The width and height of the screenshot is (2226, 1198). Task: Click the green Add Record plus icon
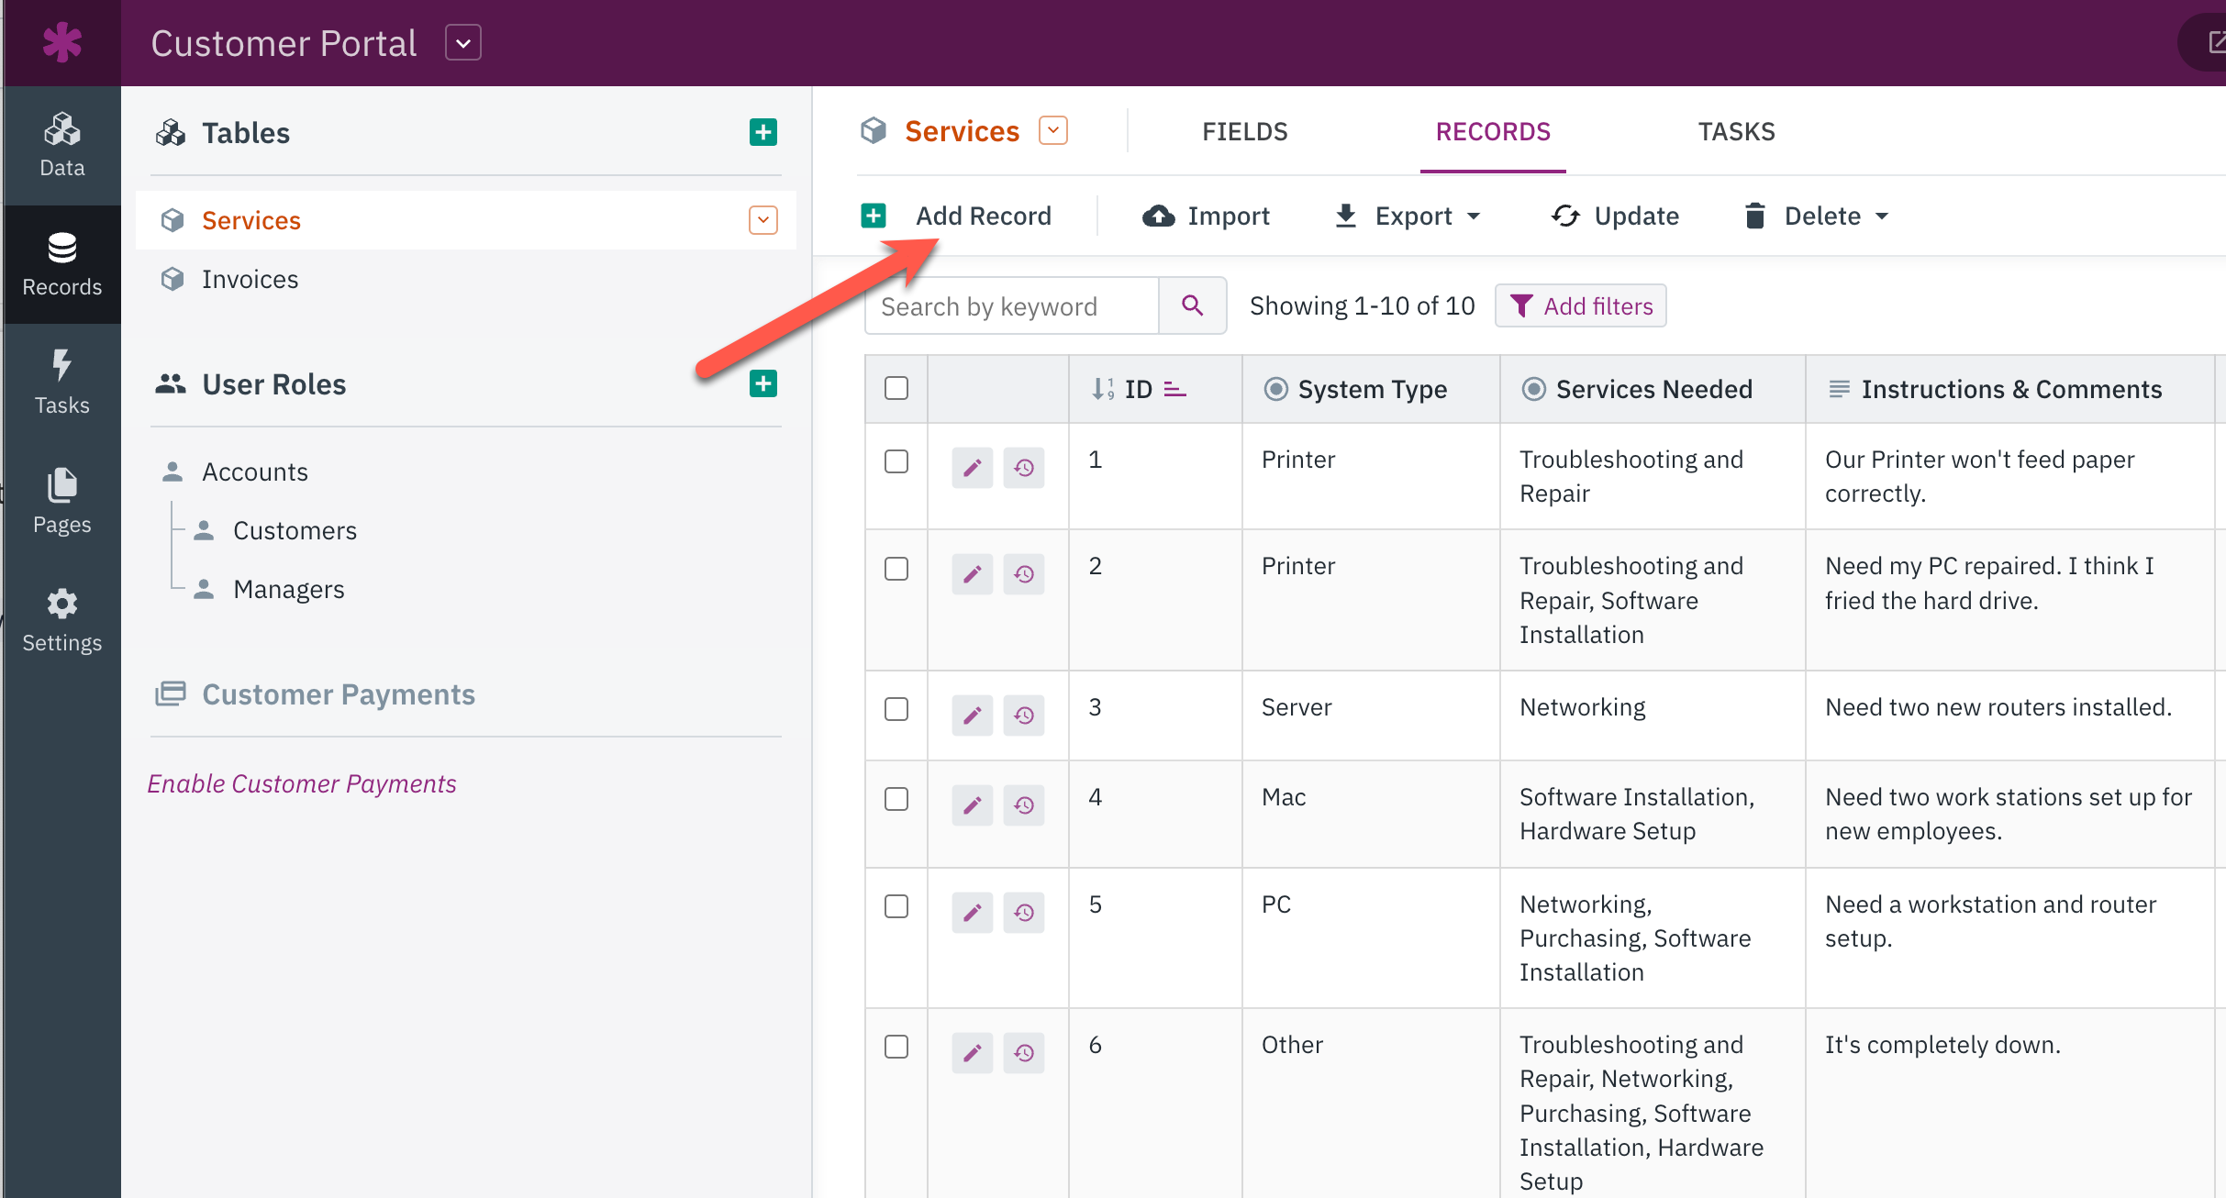[x=874, y=216]
